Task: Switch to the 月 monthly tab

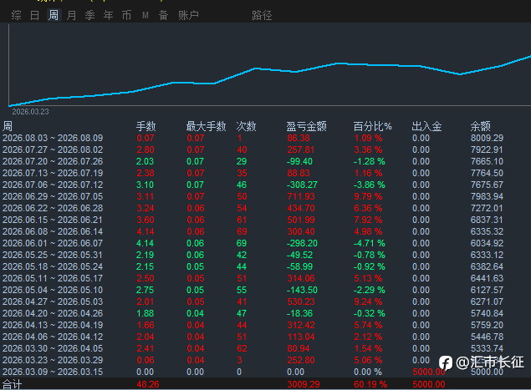Action: point(71,15)
